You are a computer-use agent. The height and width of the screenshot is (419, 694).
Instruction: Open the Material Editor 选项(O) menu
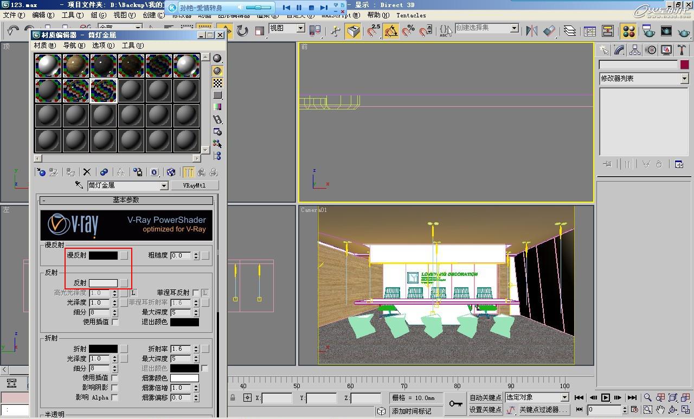103,46
